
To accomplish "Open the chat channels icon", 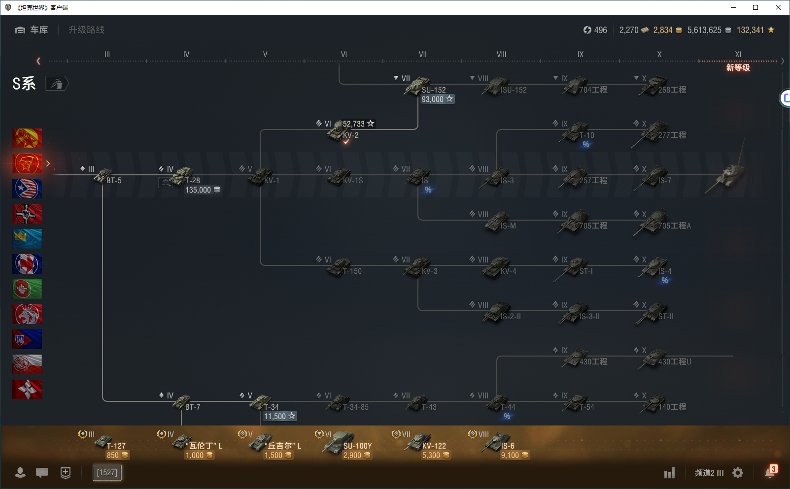I will [x=42, y=473].
